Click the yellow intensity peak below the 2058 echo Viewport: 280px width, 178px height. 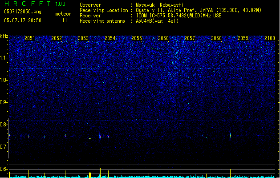(230, 173)
